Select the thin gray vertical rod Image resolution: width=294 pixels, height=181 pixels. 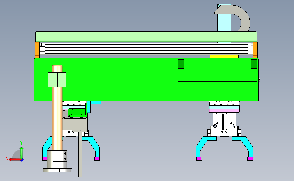(80, 154)
